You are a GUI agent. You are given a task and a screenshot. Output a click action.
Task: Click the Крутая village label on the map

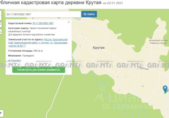point(98,48)
